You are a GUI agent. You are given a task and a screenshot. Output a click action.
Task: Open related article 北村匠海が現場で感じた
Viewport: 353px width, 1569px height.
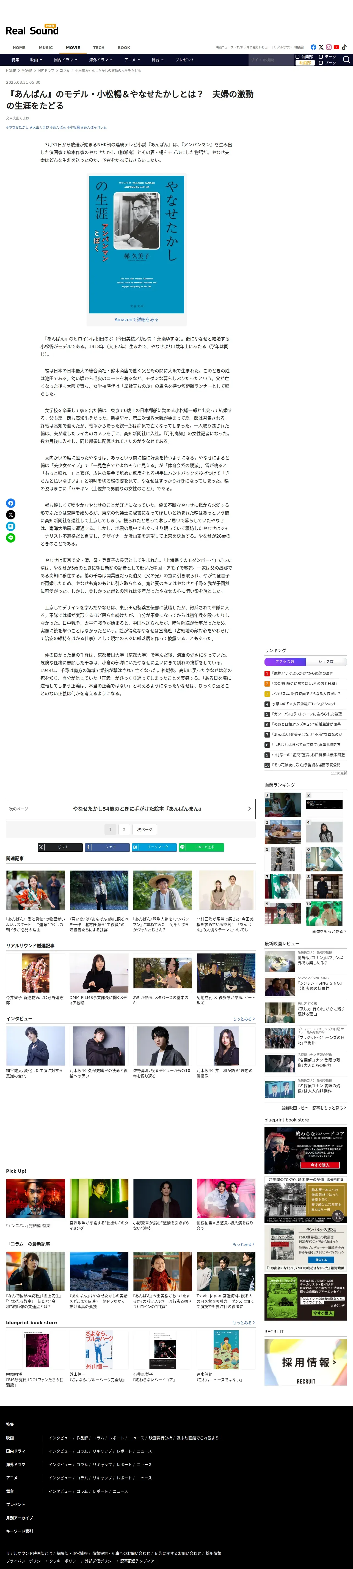(225, 901)
